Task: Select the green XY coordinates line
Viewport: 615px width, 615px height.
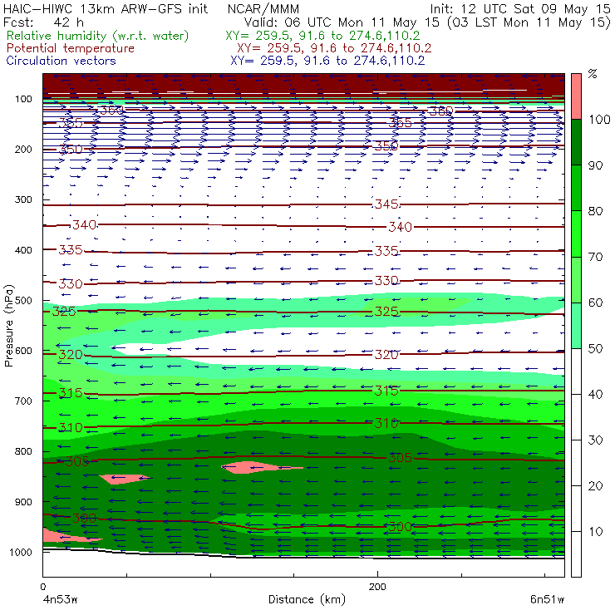Action: (x=322, y=36)
